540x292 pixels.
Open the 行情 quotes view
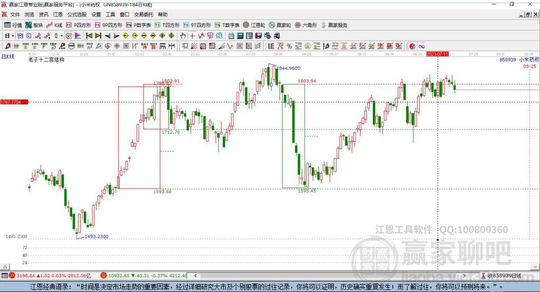(13, 25)
